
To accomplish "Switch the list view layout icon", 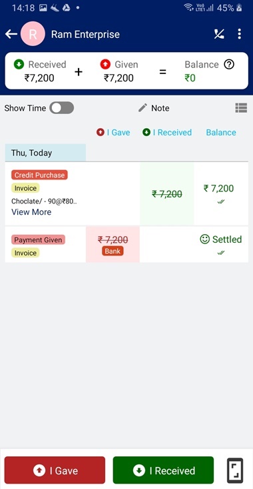I will (x=241, y=108).
